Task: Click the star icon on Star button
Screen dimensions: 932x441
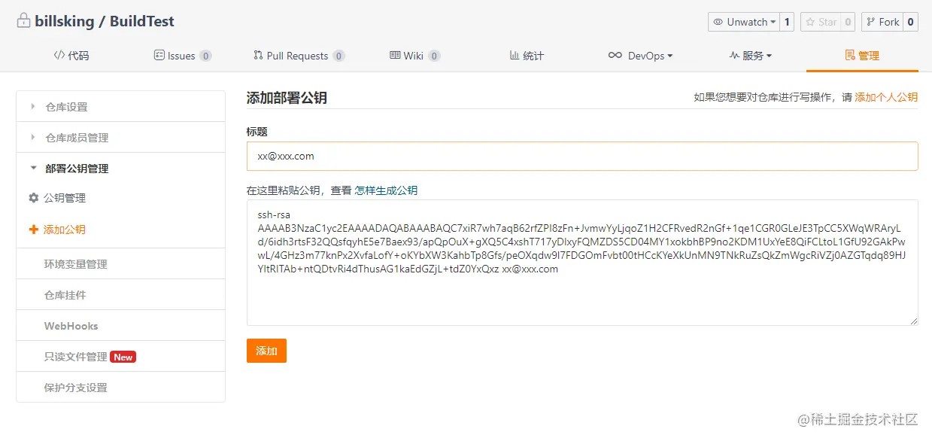Action: coord(810,22)
